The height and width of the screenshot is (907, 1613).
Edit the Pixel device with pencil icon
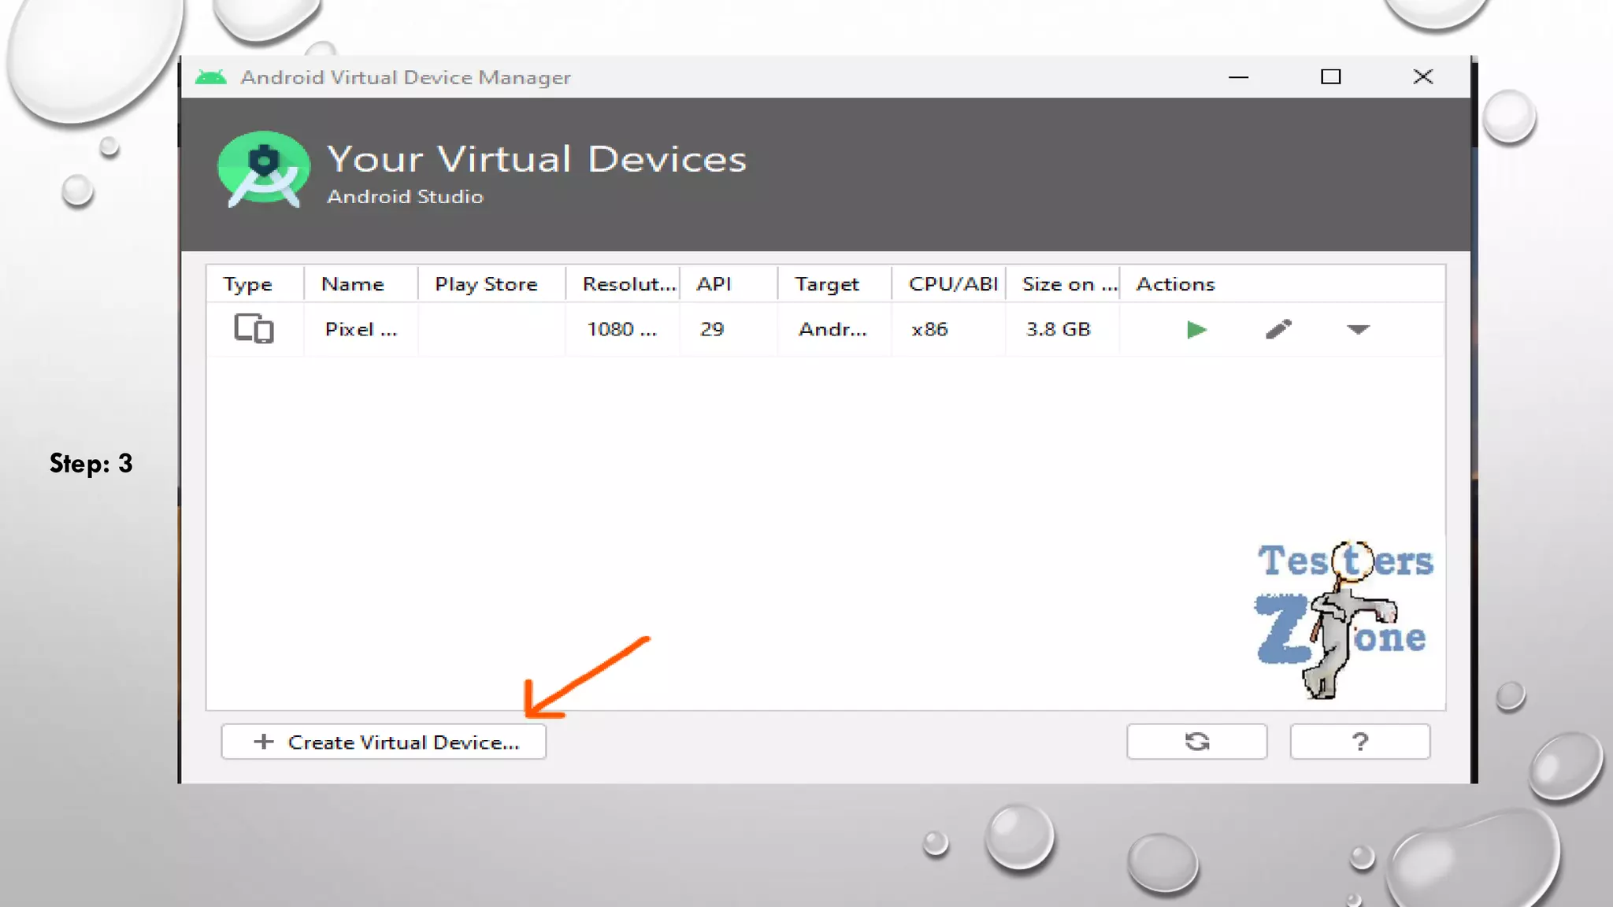click(x=1278, y=329)
